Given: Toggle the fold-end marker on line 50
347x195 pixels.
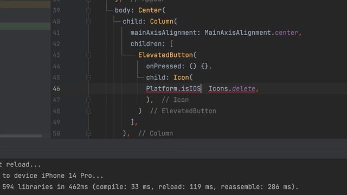Looking at the screenshot, I should (x=88, y=134).
